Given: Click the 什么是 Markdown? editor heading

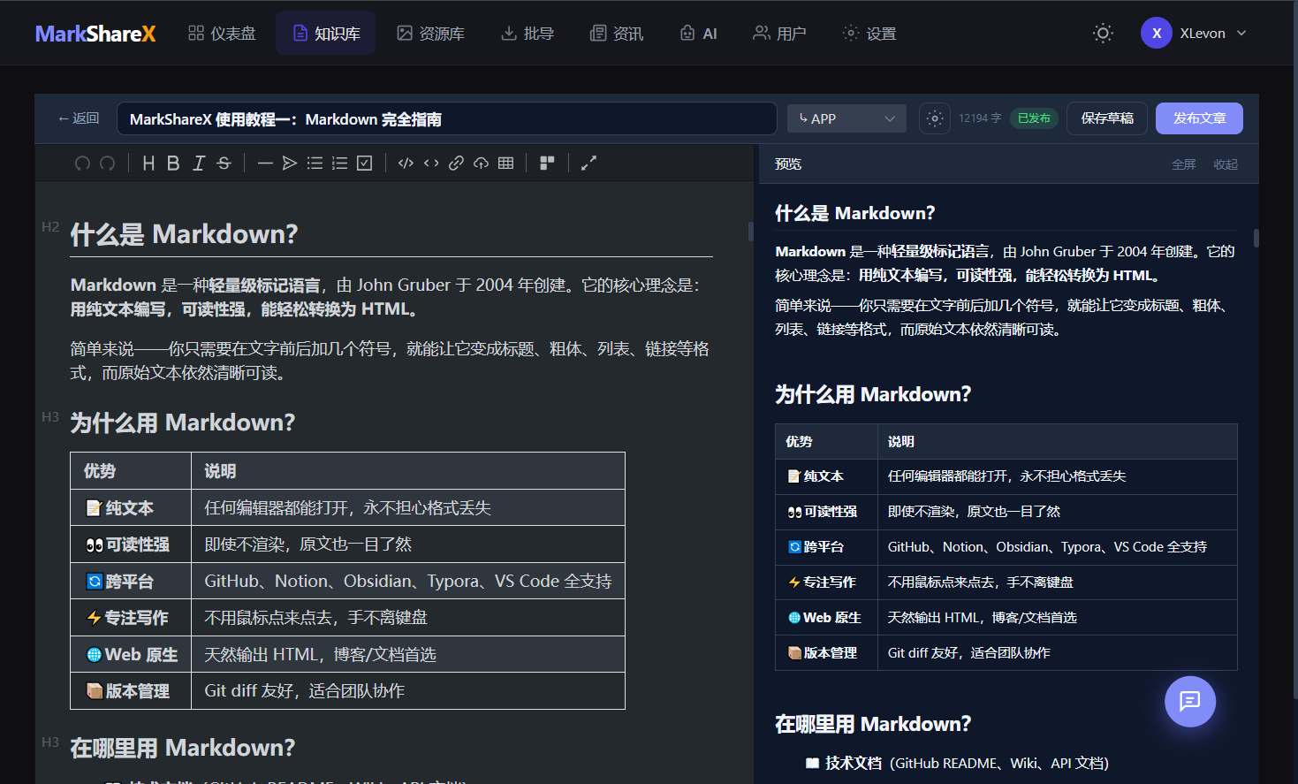Looking at the screenshot, I should coord(184,234).
